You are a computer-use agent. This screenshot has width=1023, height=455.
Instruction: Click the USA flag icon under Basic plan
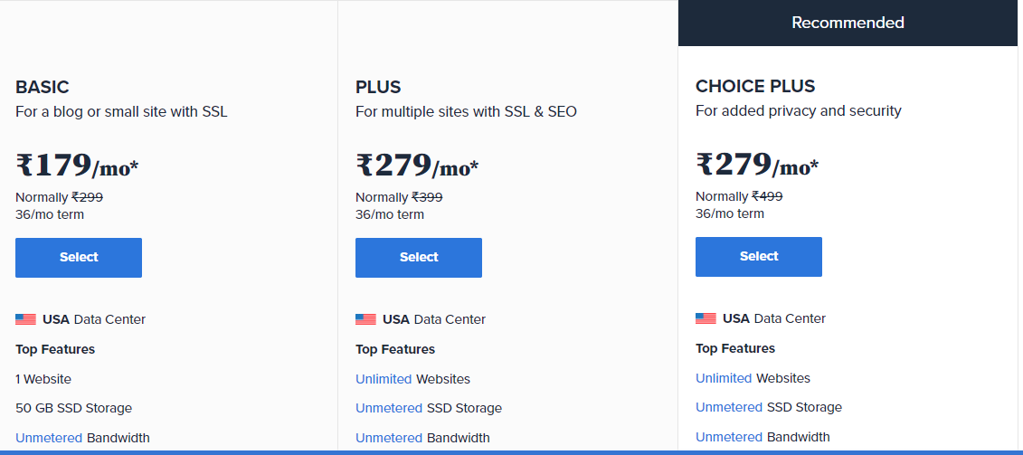click(x=25, y=319)
